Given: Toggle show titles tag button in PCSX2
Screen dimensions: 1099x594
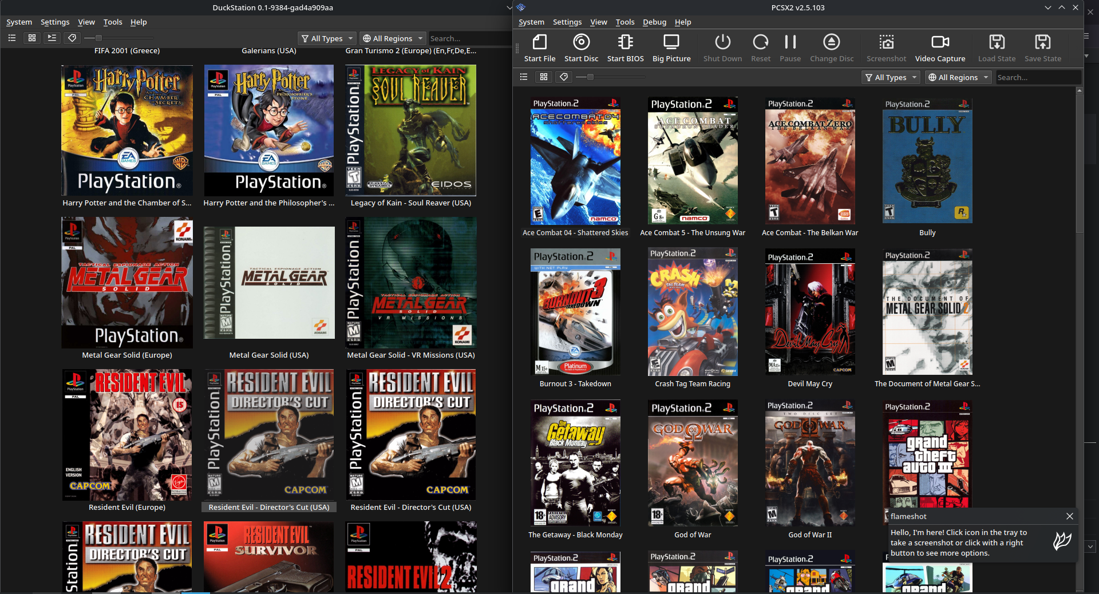Looking at the screenshot, I should click(564, 77).
